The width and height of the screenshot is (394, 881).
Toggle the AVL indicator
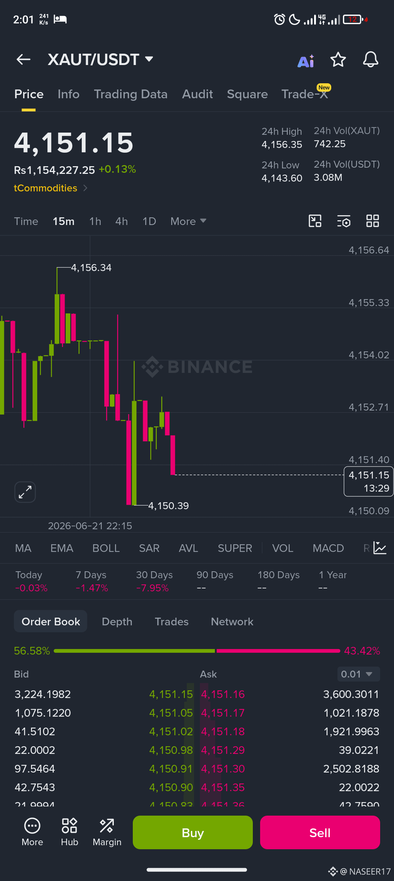[188, 548]
